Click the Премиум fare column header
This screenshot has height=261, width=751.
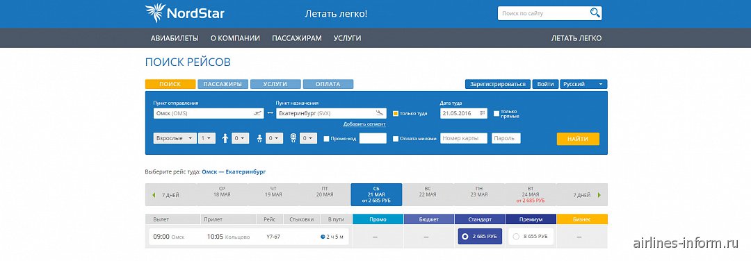coord(531,219)
